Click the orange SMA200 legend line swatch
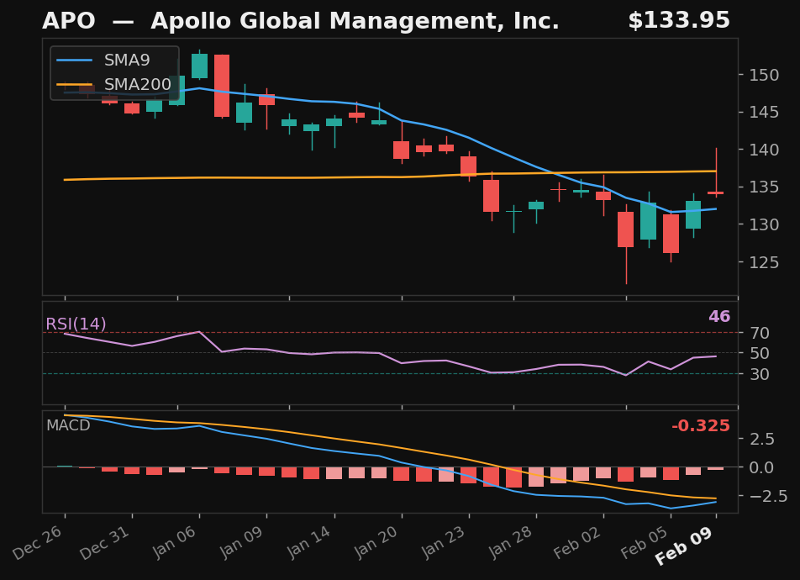800x580 pixels. pos(75,84)
